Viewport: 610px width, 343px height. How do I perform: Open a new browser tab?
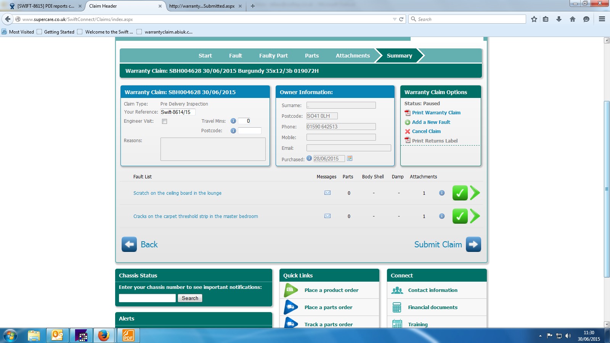tap(253, 6)
